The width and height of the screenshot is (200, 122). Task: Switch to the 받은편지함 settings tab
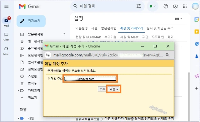tap(109, 28)
